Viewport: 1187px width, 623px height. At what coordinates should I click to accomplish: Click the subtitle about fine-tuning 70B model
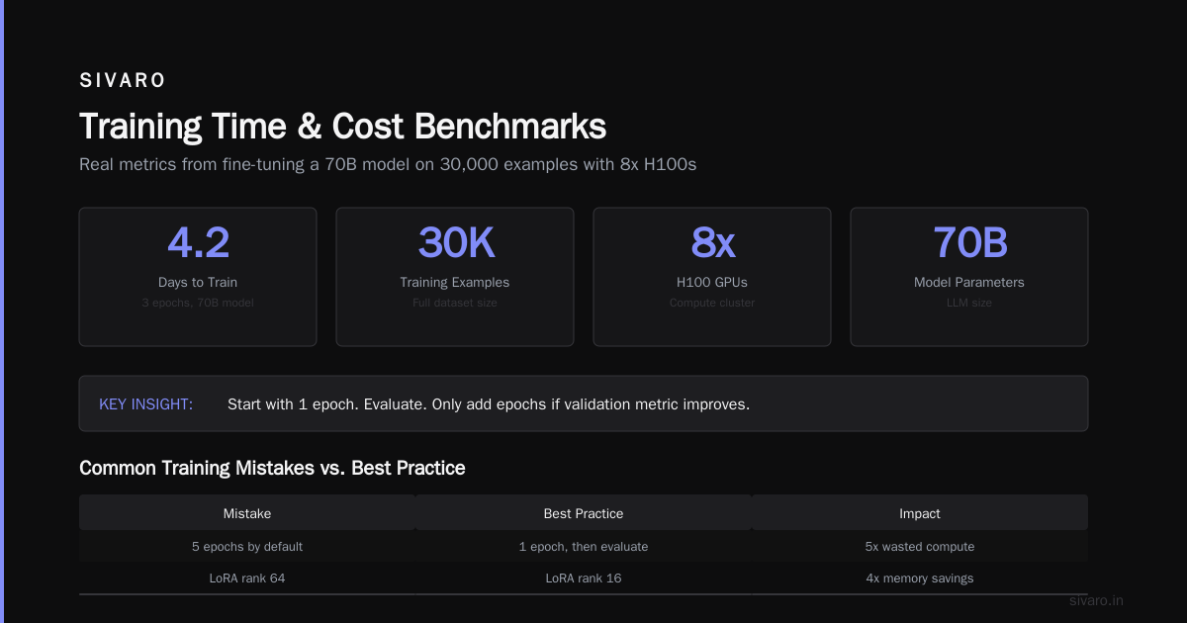pyautogui.click(x=388, y=164)
